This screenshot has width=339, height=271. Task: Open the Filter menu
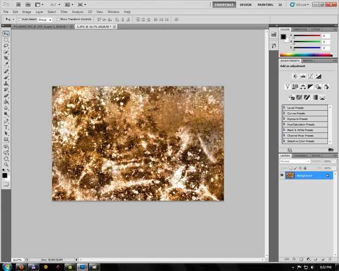(64, 11)
